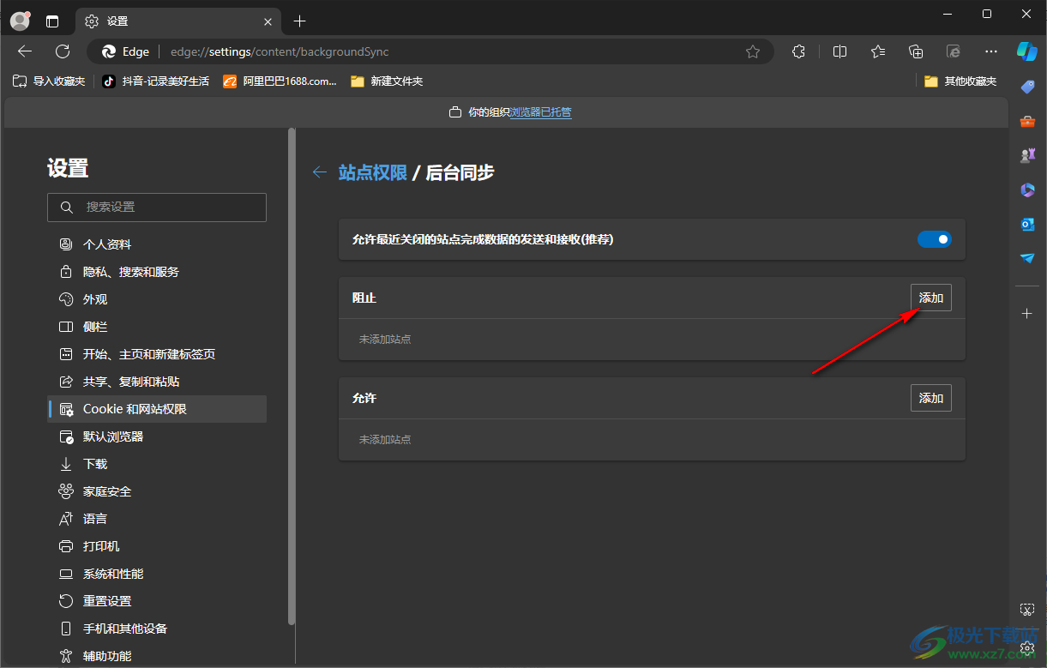The height and width of the screenshot is (668, 1047).
Task: Open 个人资料 settings section
Action: (x=157, y=244)
